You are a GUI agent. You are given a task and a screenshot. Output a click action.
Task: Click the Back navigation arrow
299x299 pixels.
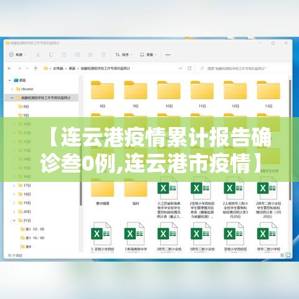tap(9, 69)
